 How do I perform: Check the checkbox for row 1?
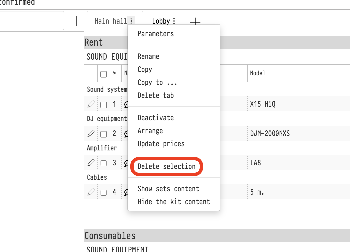[104, 105]
